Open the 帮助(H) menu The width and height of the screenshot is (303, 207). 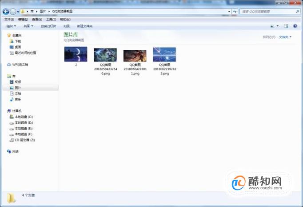pos(65,19)
